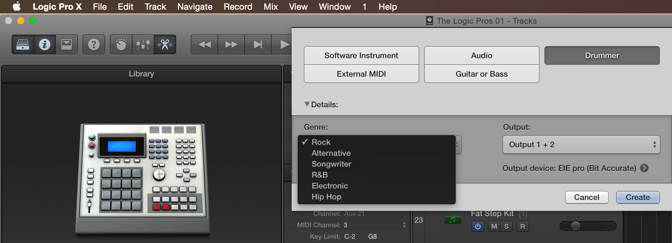Image resolution: width=672 pixels, height=243 pixels.
Task: Choose Hip Hop from Genre list
Action: point(326,197)
